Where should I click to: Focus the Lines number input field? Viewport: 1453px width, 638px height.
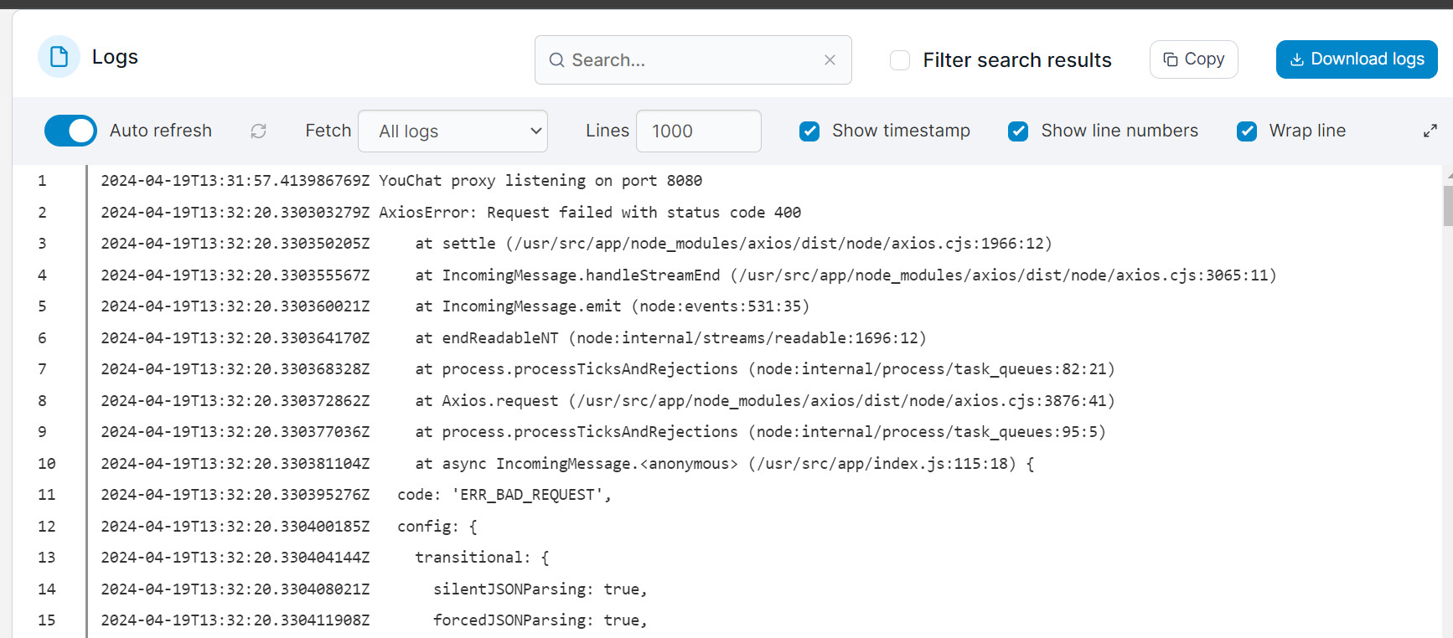pyautogui.click(x=698, y=131)
